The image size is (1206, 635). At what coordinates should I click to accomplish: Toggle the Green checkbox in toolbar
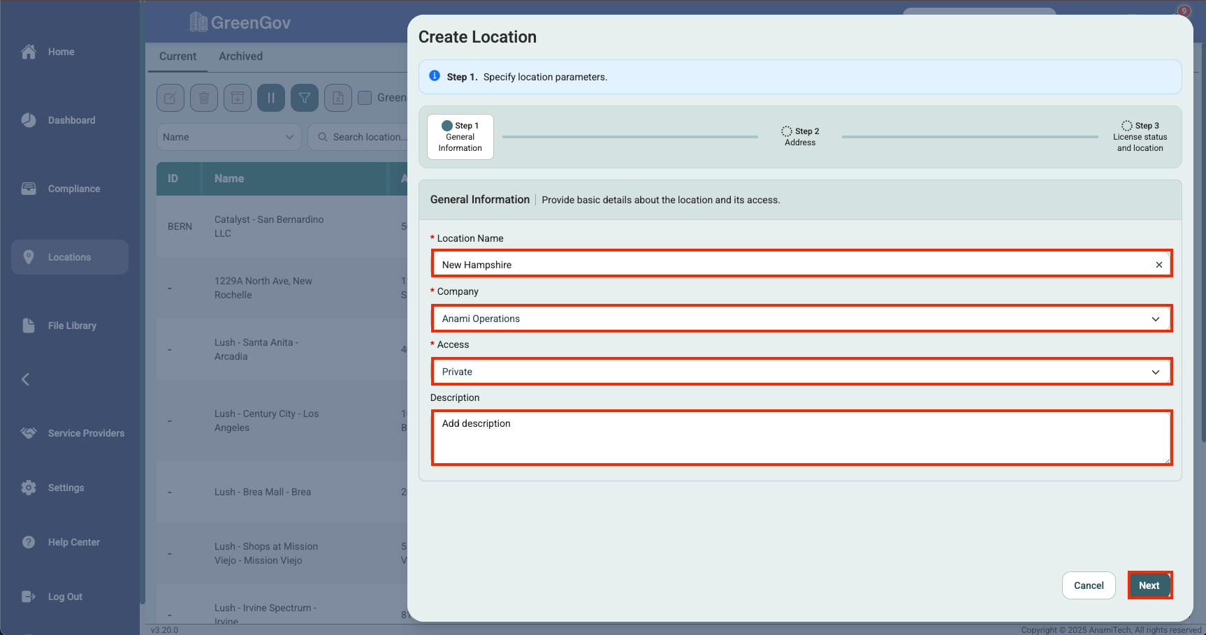click(x=365, y=98)
